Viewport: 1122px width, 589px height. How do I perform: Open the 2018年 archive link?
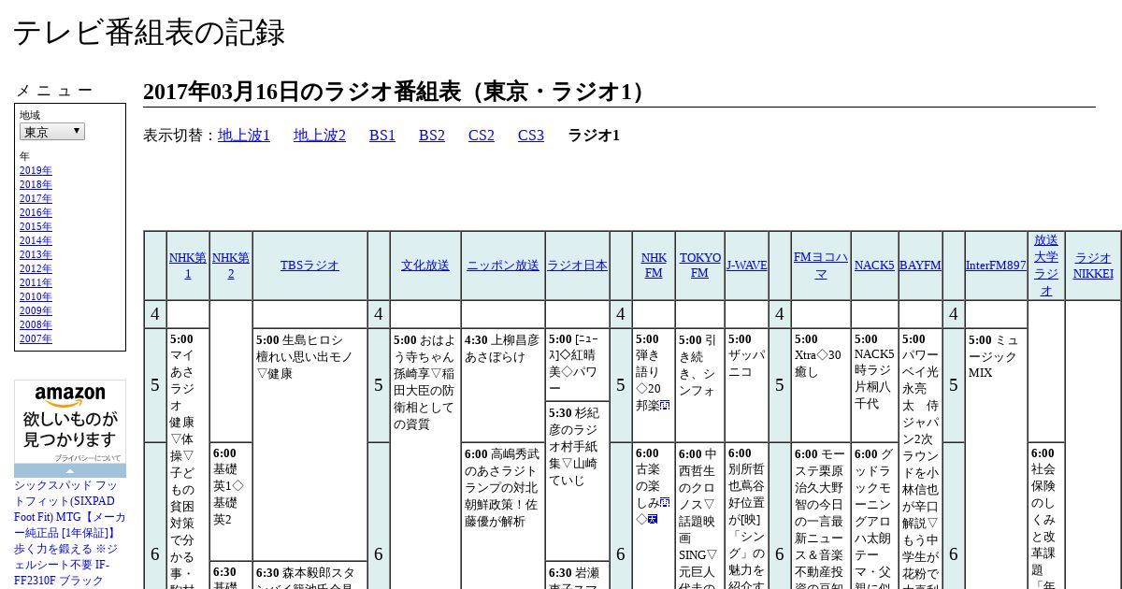36,184
